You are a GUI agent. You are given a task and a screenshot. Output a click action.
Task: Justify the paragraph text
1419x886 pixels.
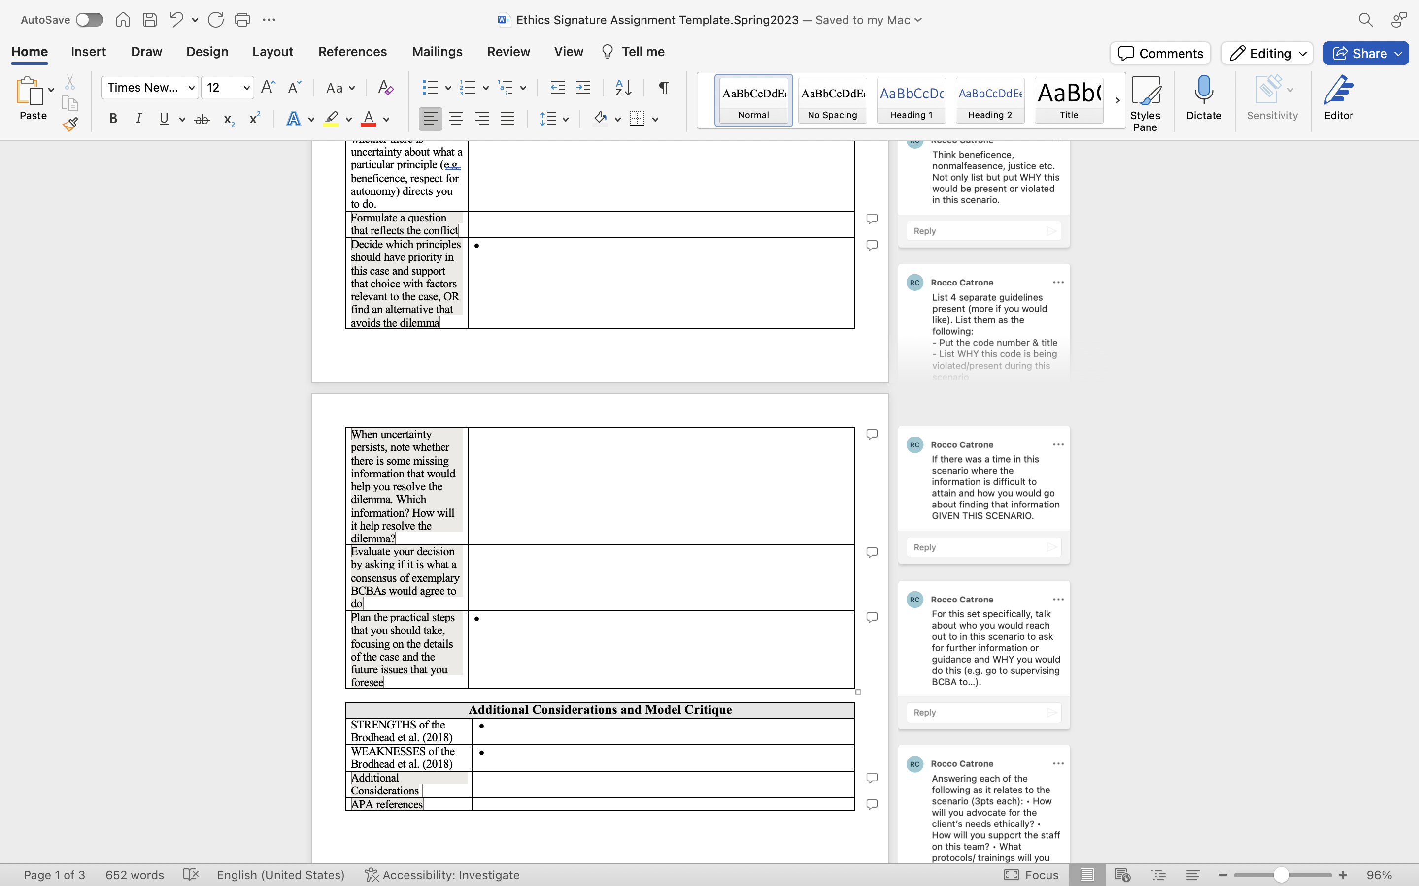point(507,119)
